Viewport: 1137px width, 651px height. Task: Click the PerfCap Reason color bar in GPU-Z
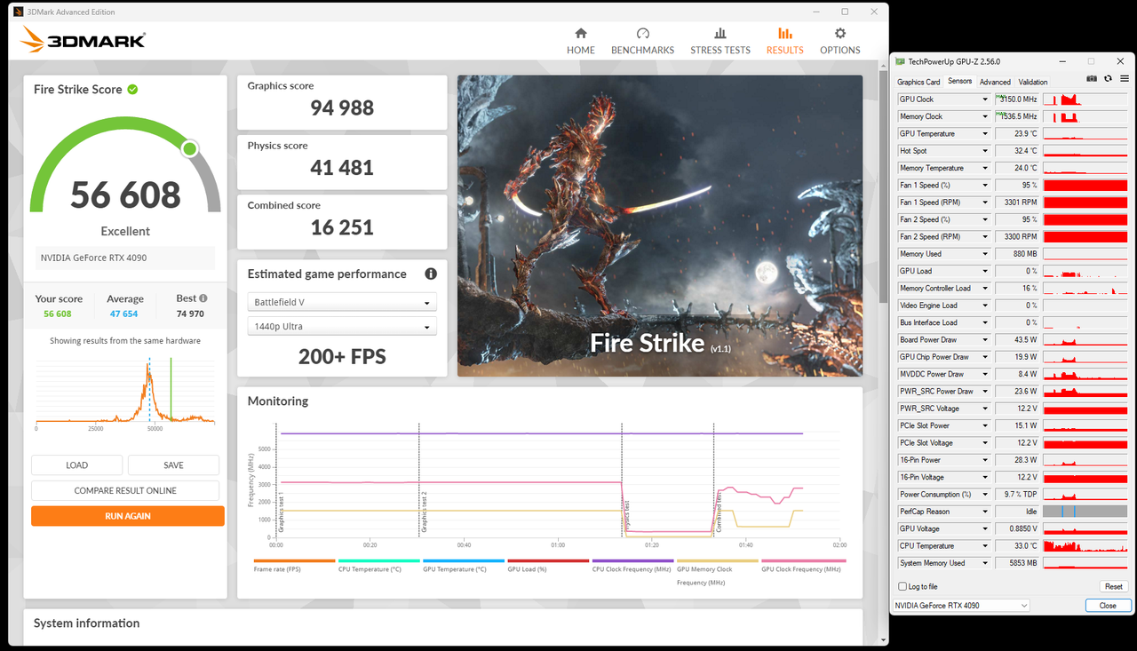click(1085, 512)
